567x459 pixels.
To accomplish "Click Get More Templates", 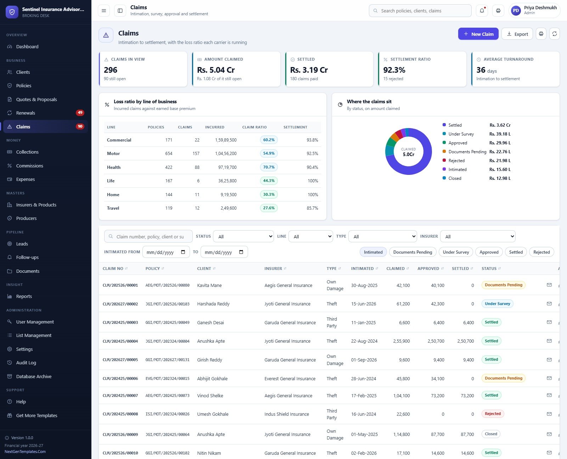I will pos(45,415).
